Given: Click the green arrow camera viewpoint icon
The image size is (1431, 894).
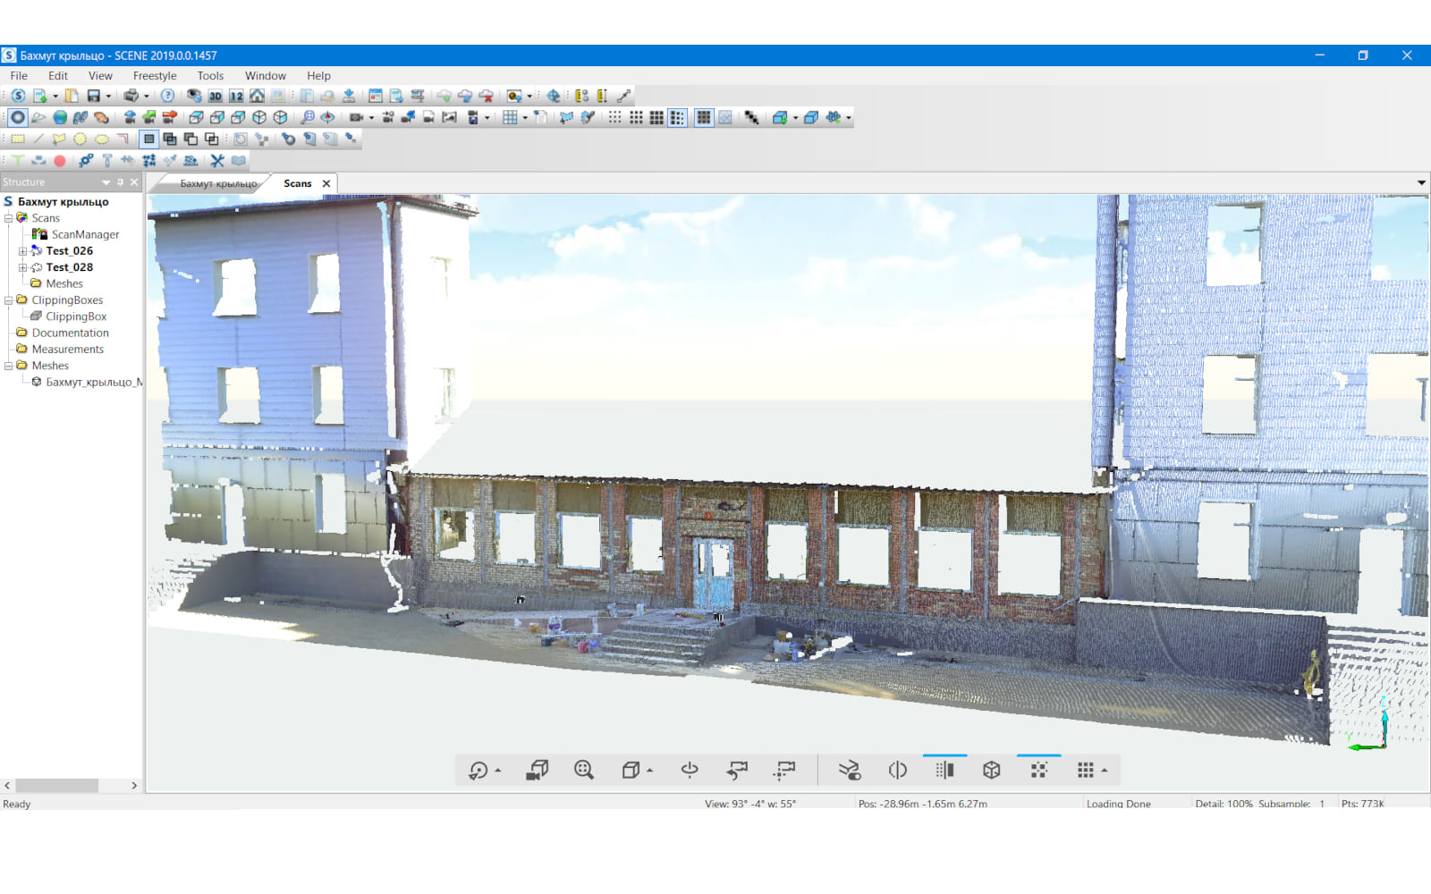Looking at the screenshot, I should coord(148,117).
